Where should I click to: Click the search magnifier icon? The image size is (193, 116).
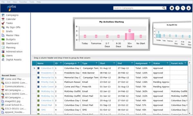(164, 8)
